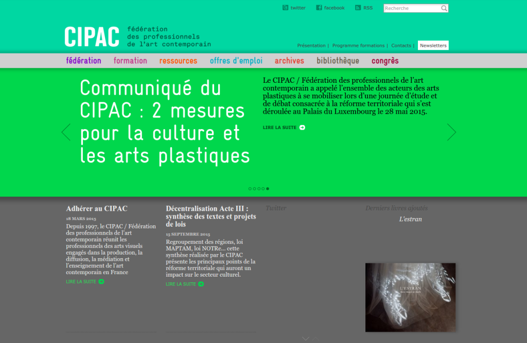
Task: Click arrow icon under Décentralisation article
Action: pos(201,284)
